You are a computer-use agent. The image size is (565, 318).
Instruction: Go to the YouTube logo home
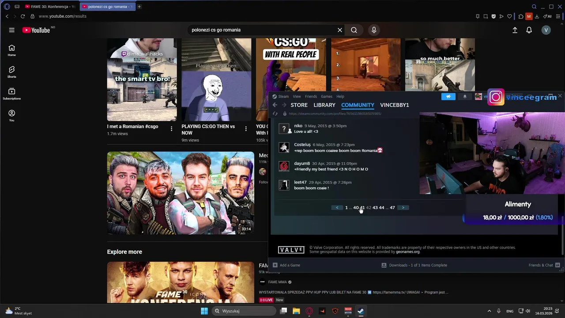[x=36, y=30]
